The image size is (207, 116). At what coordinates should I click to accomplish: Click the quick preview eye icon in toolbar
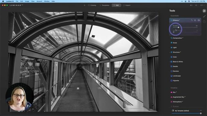[196, 5]
